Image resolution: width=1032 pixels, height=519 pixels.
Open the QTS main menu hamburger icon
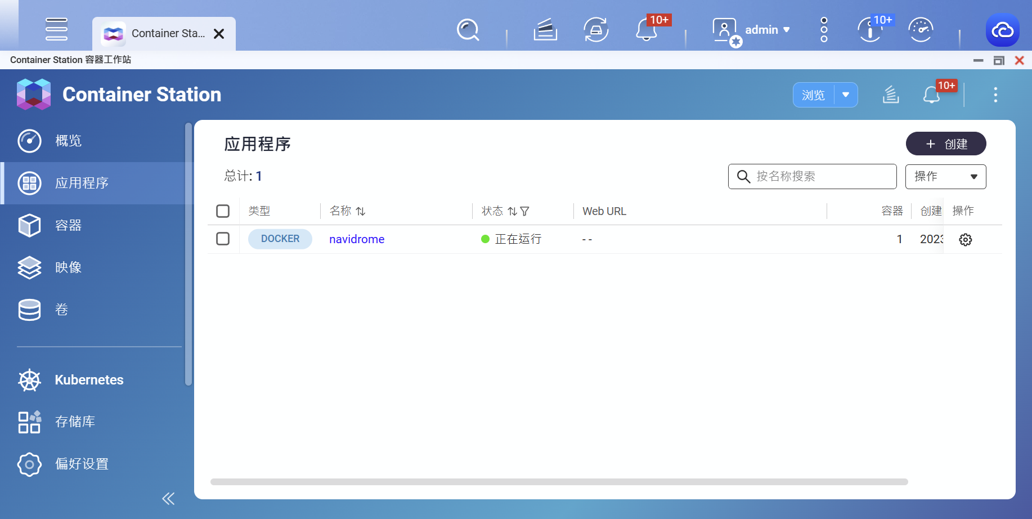coord(56,29)
